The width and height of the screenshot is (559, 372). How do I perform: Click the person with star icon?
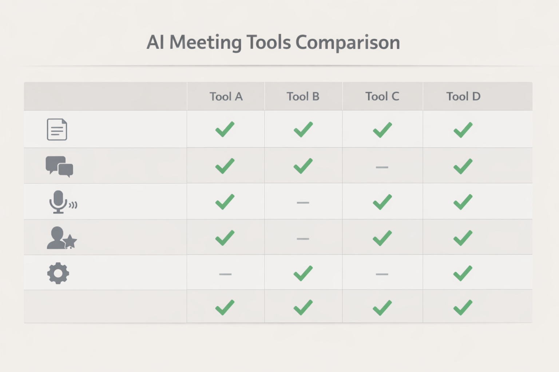click(62, 238)
